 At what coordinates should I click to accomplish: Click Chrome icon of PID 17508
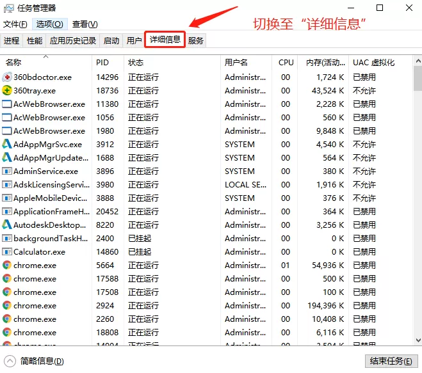[7, 292]
